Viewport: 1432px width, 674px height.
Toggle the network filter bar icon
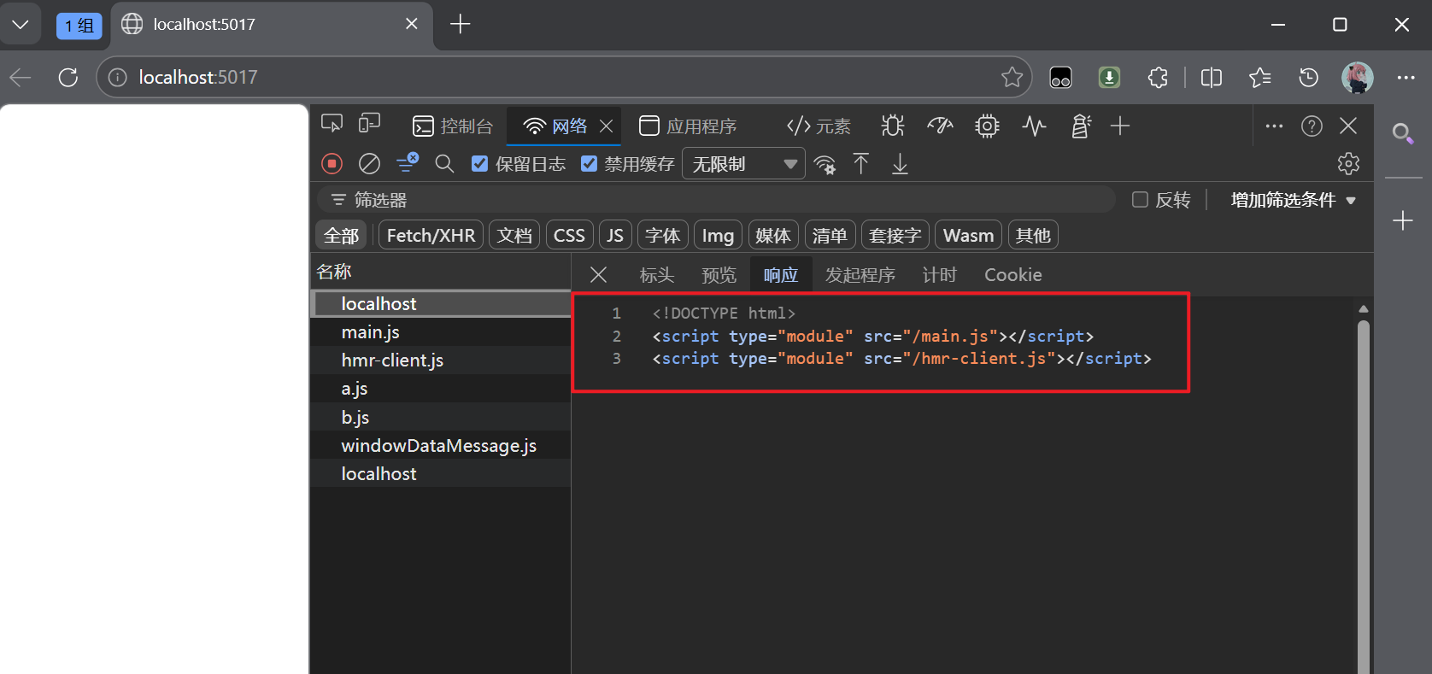click(x=408, y=162)
